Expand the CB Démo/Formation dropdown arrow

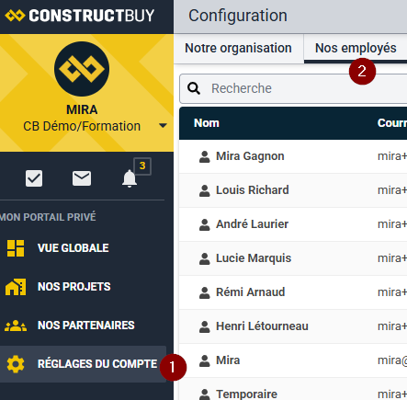[163, 126]
